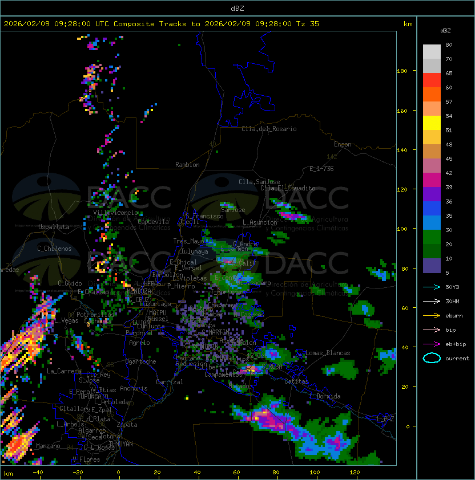Screen dimensions: 475x480
Task: Click the V_Flores label
Action: (x=86, y=459)
